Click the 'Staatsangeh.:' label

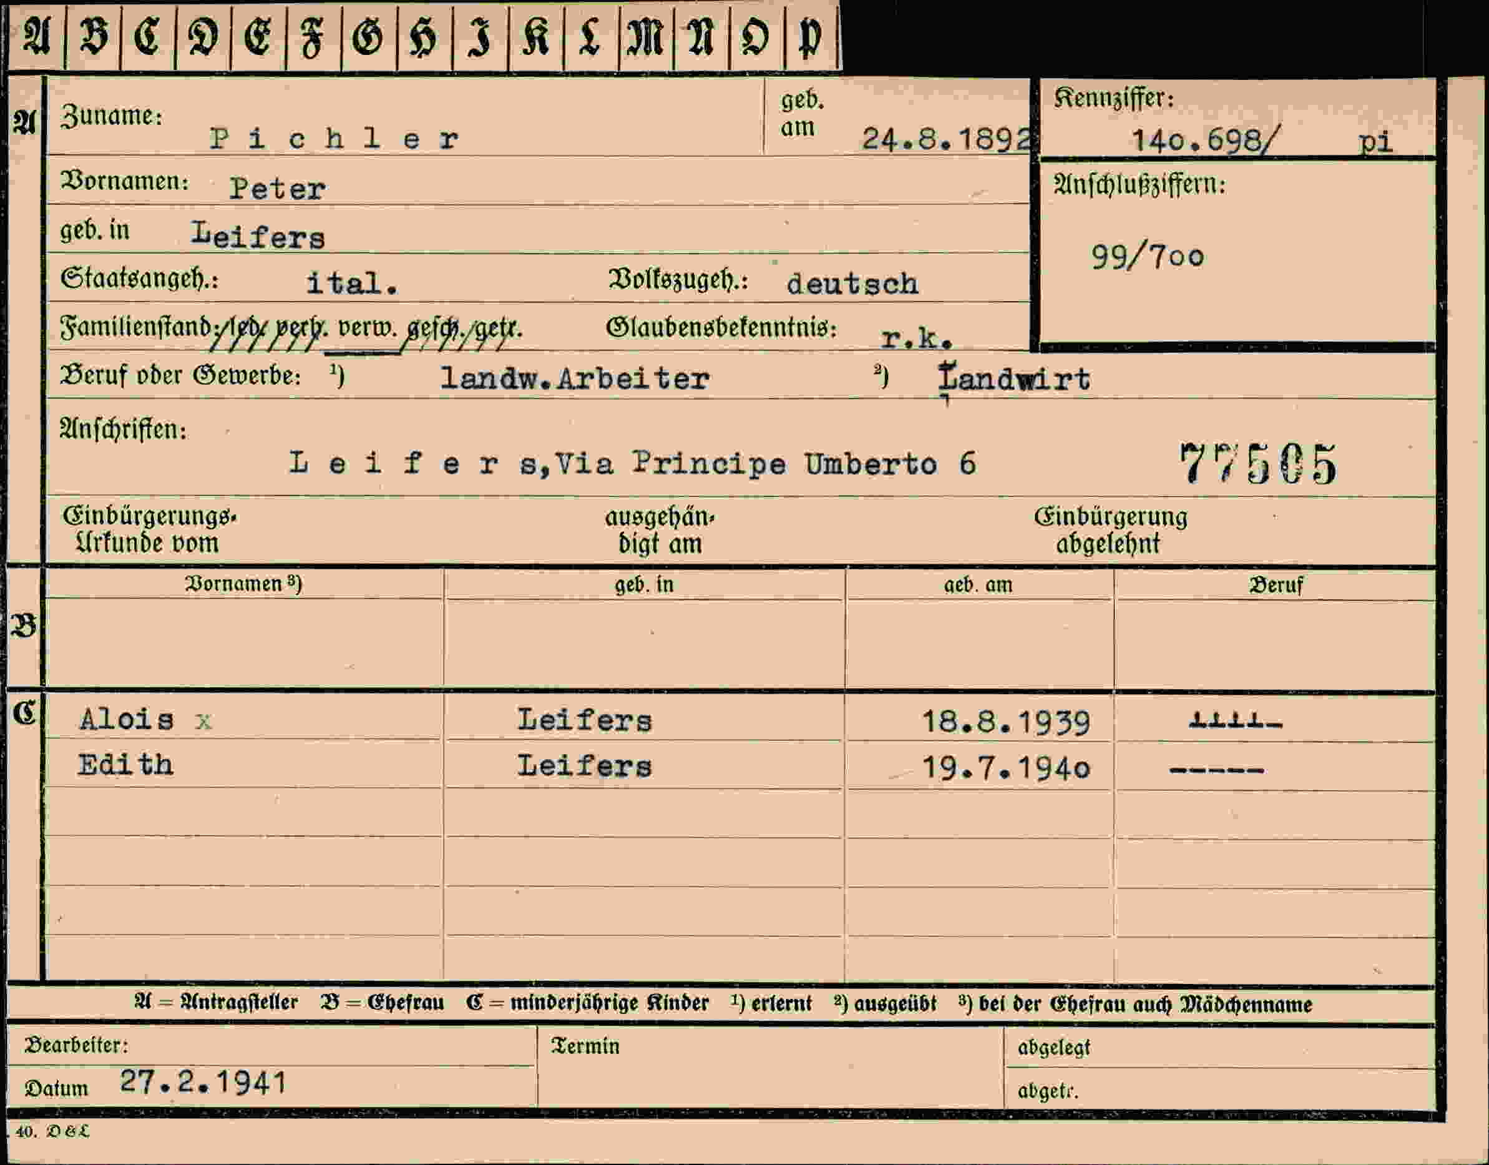[x=139, y=279]
